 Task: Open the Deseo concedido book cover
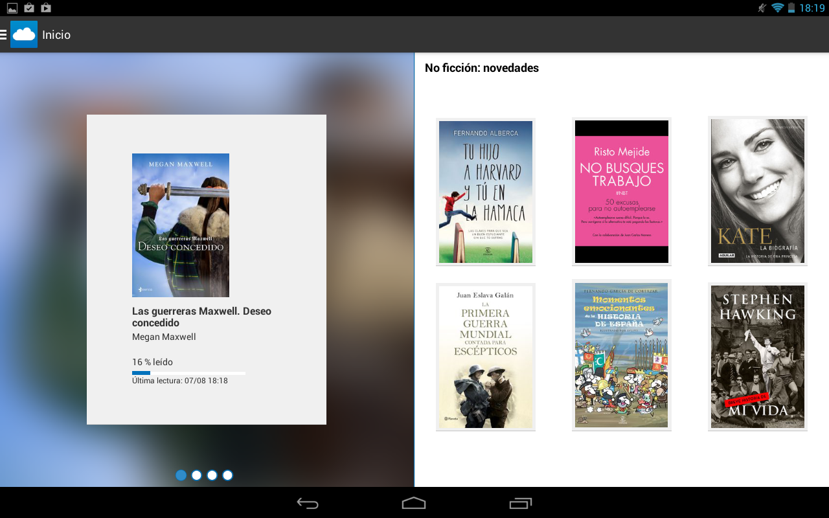pyautogui.click(x=181, y=225)
